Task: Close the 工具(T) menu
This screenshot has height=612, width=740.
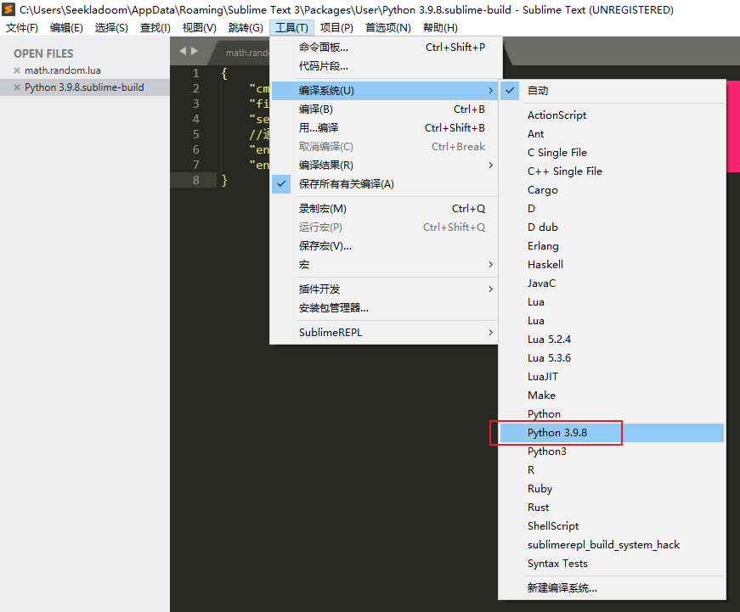Action: (291, 28)
